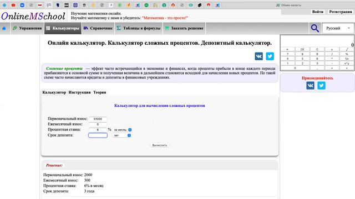
Task: Focus the Первоначальный взнос input field
Action: pos(98,119)
